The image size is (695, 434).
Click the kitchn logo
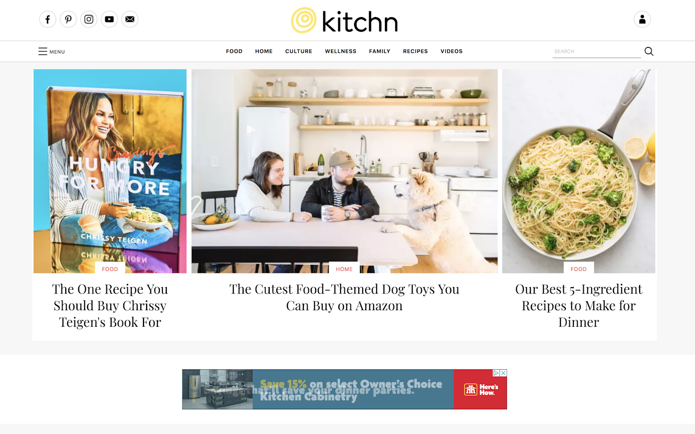tap(344, 20)
